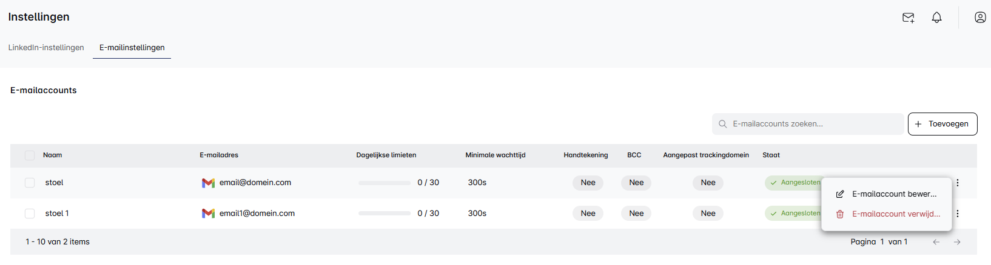991x265 pixels.
Task: Open the notifications bell
Action: click(x=936, y=18)
